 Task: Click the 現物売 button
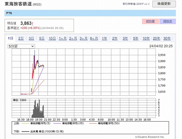168,21
